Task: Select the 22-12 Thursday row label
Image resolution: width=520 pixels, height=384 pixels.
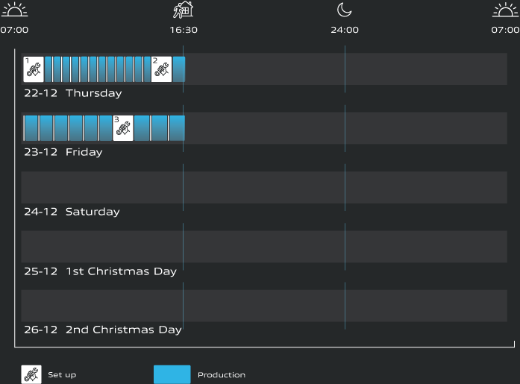Action: coord(72,93)
